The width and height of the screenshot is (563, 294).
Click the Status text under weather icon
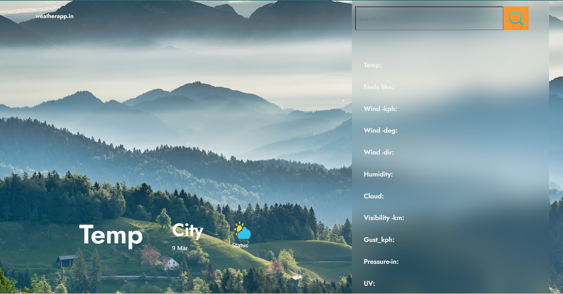(x=240, y=245)
